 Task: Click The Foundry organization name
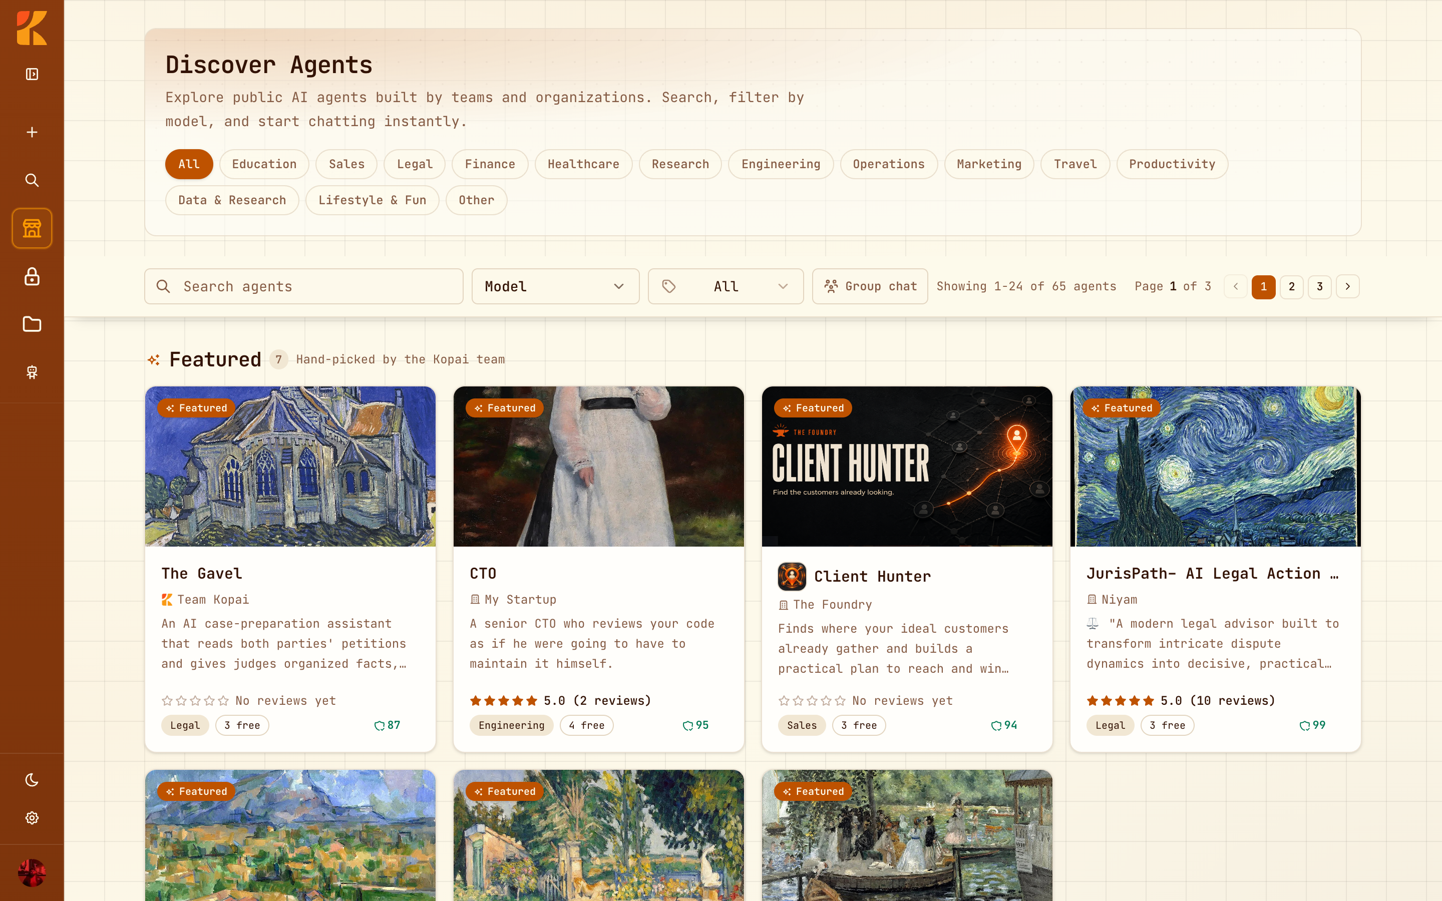833,605
